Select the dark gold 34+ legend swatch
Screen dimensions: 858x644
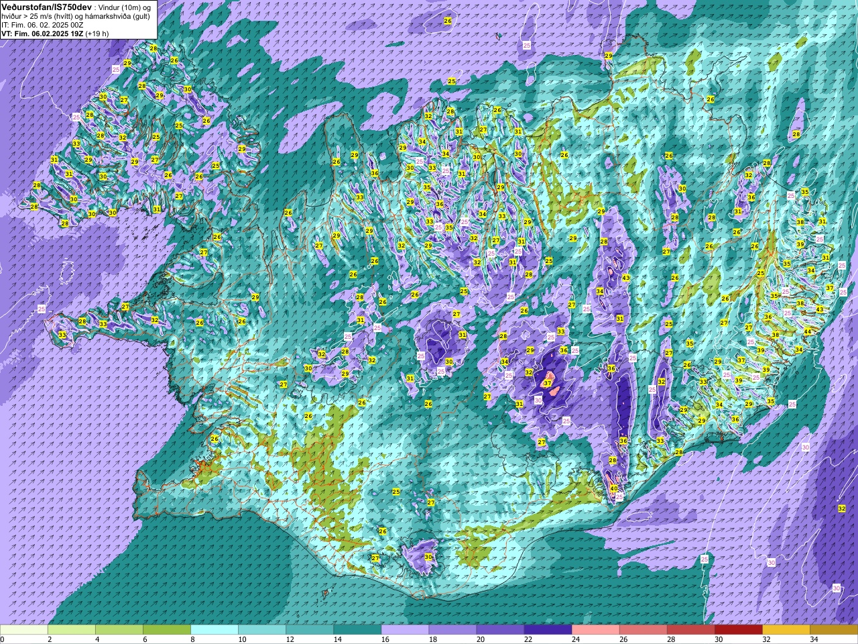833,630
